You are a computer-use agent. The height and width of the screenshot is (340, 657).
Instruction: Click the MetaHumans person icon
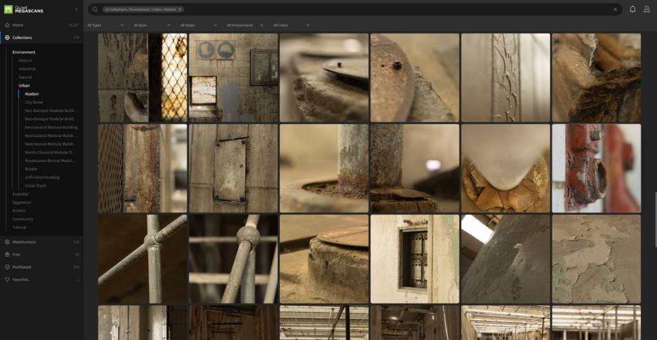tap(7, 242)
